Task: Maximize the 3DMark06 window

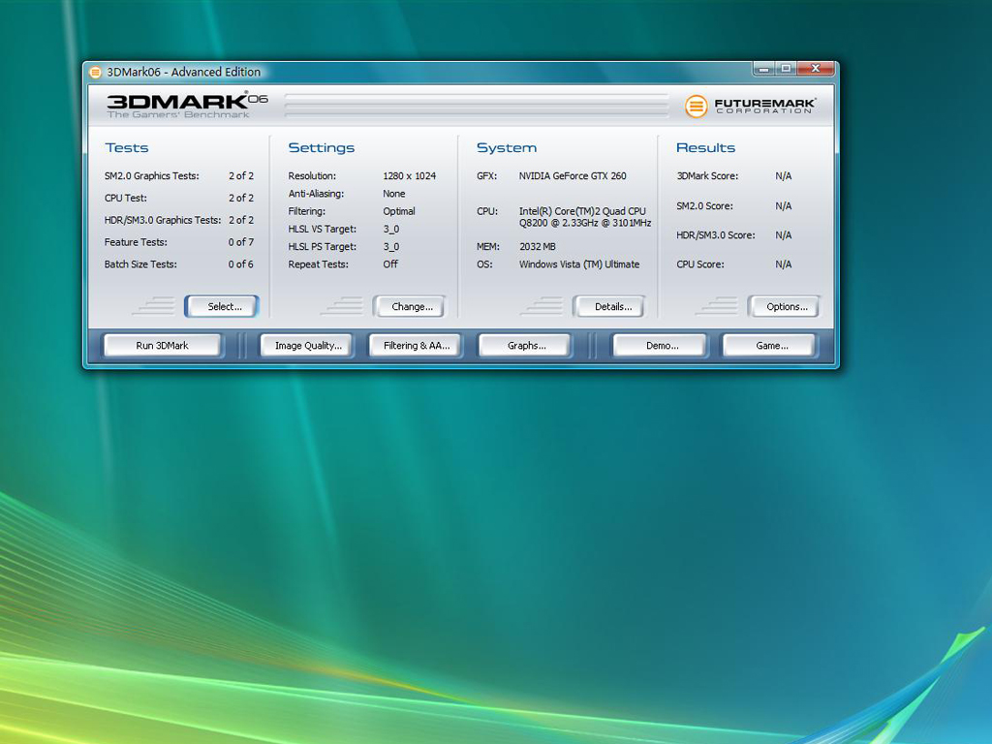Action: (x=786, y=69)
